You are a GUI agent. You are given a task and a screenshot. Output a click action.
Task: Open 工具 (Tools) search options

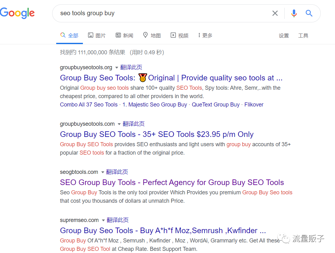coord(303,36)
